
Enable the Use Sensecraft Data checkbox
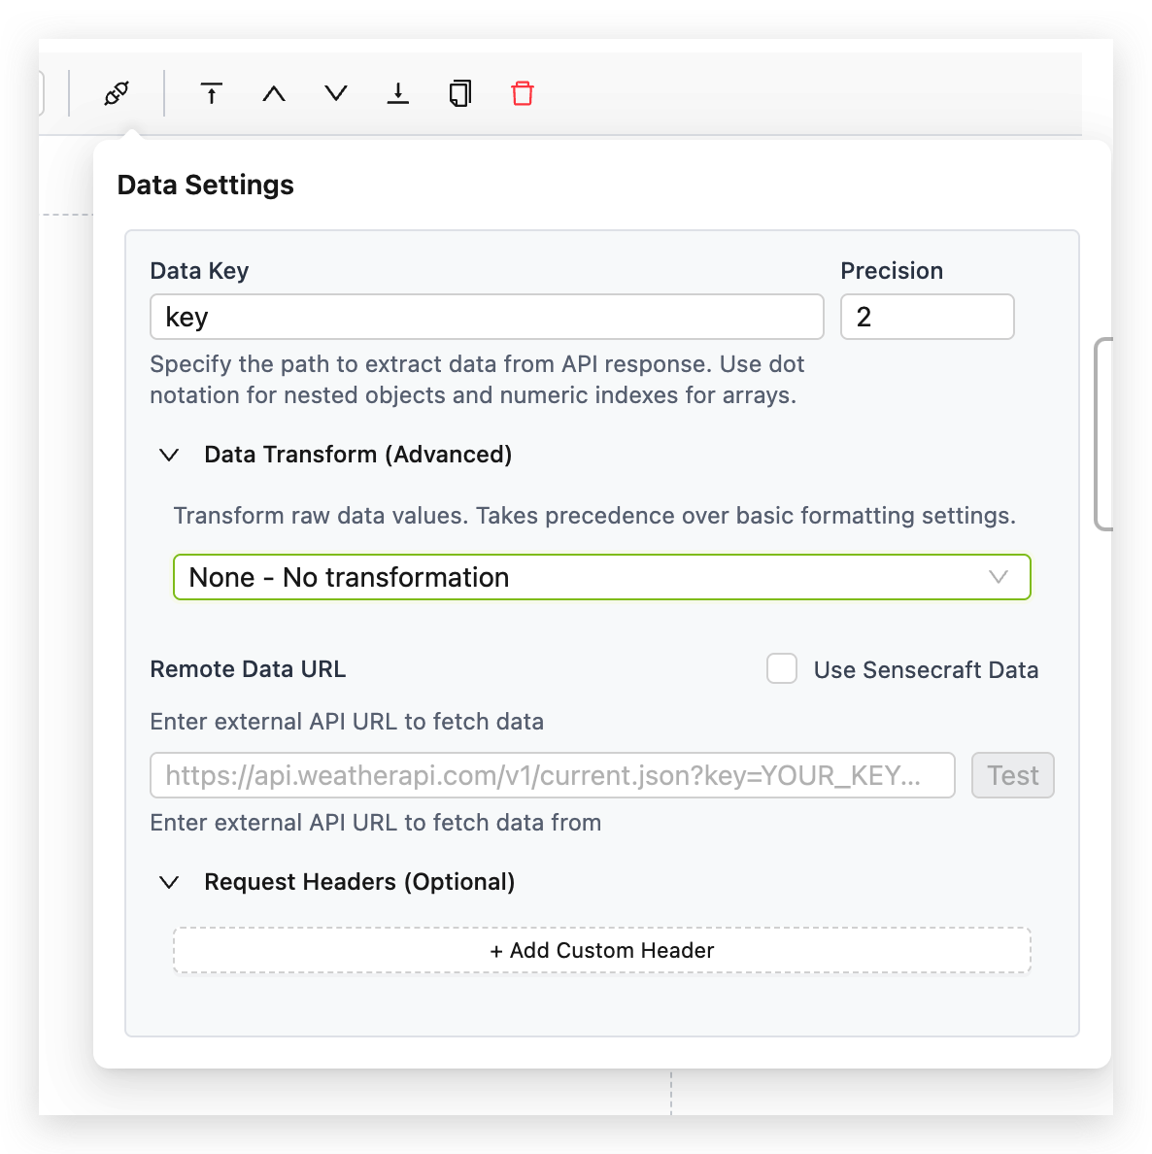tap(782, 669)
